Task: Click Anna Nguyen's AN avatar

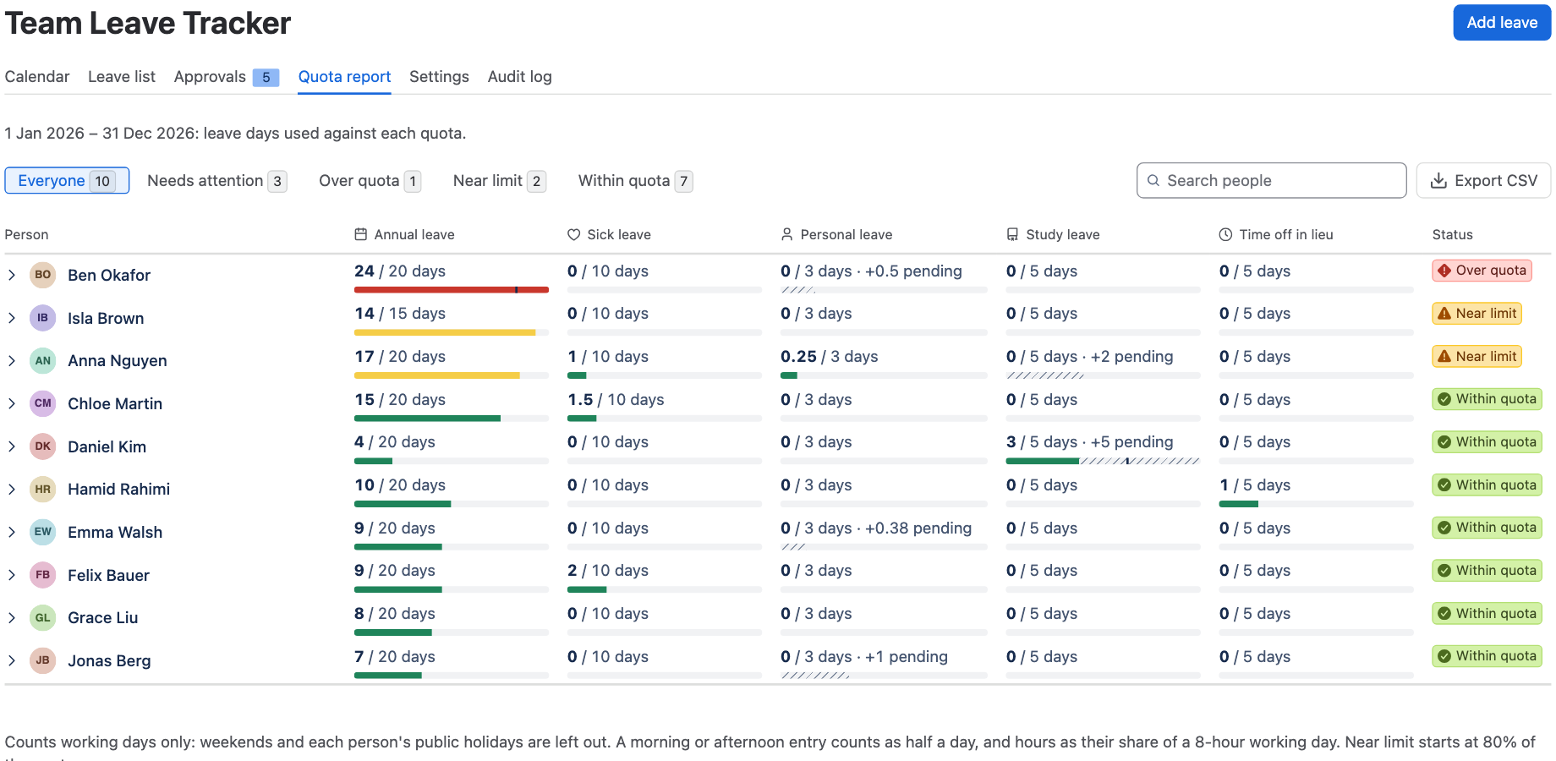Action: click(x=43, y=360)
